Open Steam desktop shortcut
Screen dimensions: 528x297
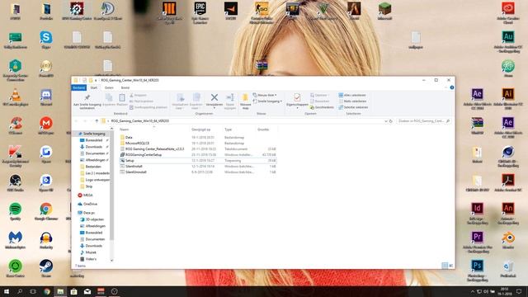point(46,269)
